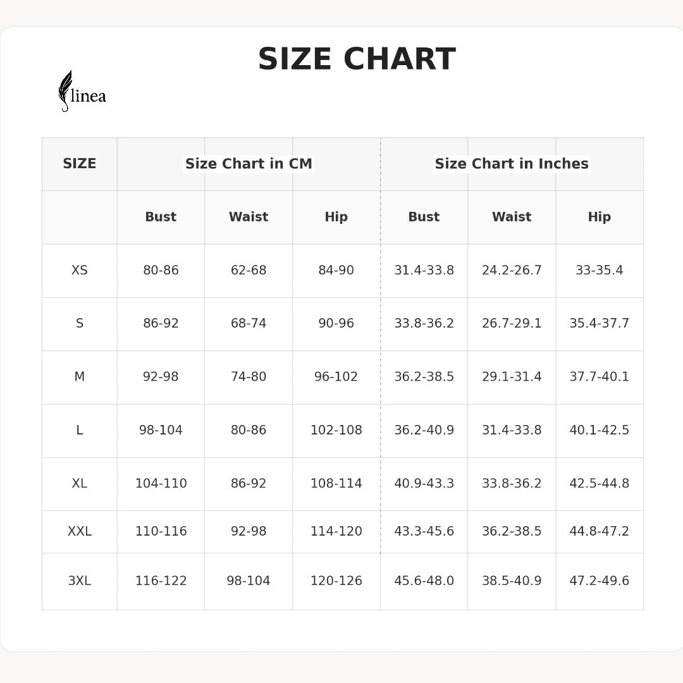The width and height of the screenshot is (683, 683).
Task: Select the Size Chart in CM header
Action: pos(249,164)
